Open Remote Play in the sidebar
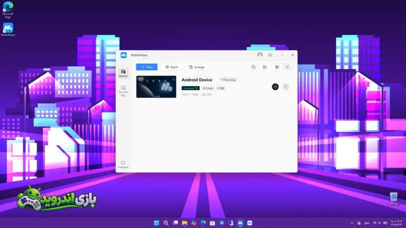The width and height of the screenshot is (406, 228). tap(123, 91)
